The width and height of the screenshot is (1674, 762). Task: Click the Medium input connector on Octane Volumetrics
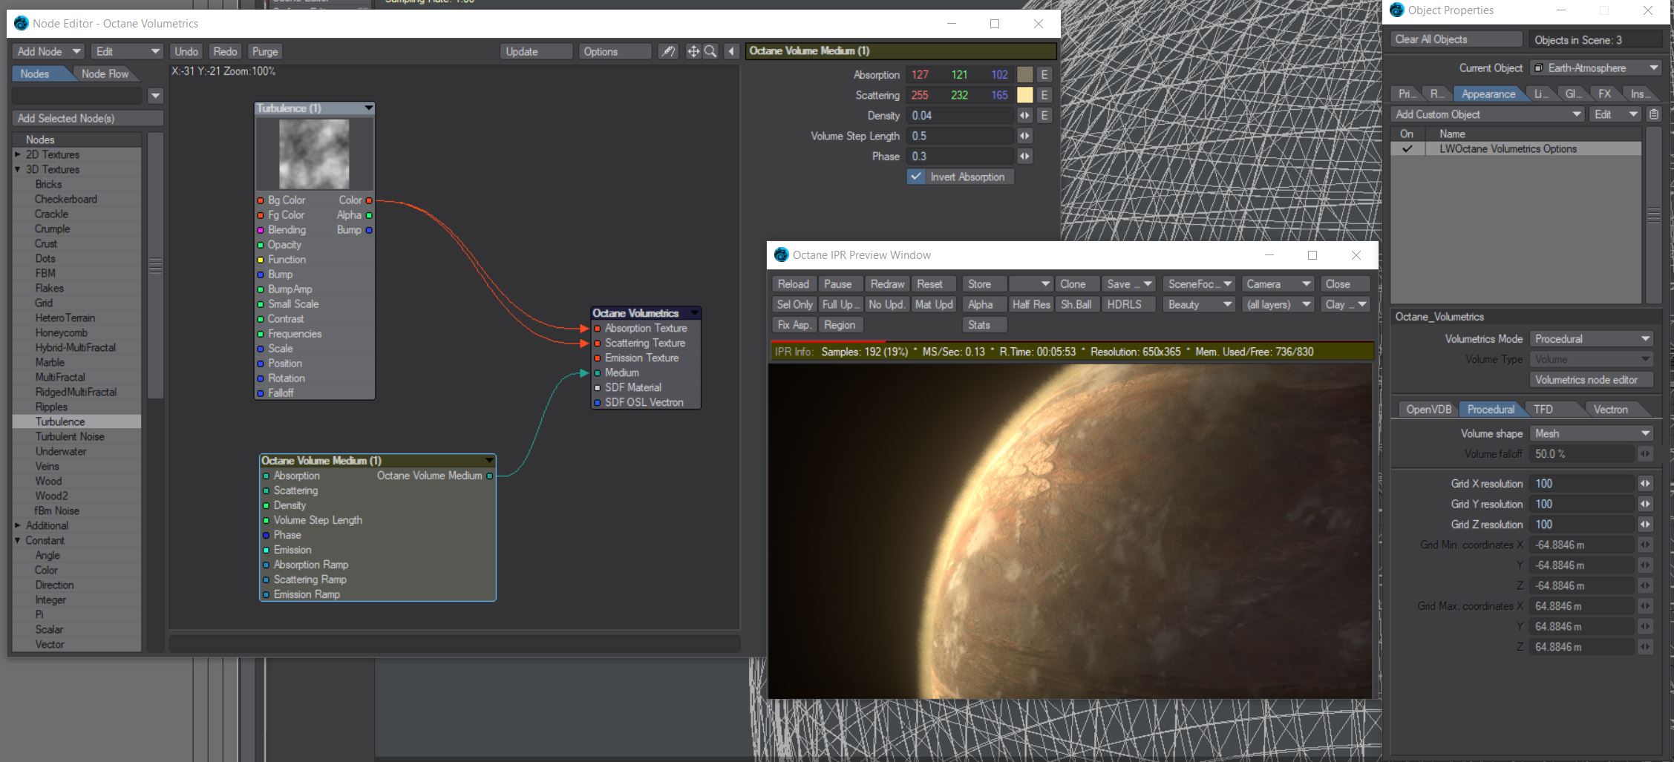tap(597, 373)
